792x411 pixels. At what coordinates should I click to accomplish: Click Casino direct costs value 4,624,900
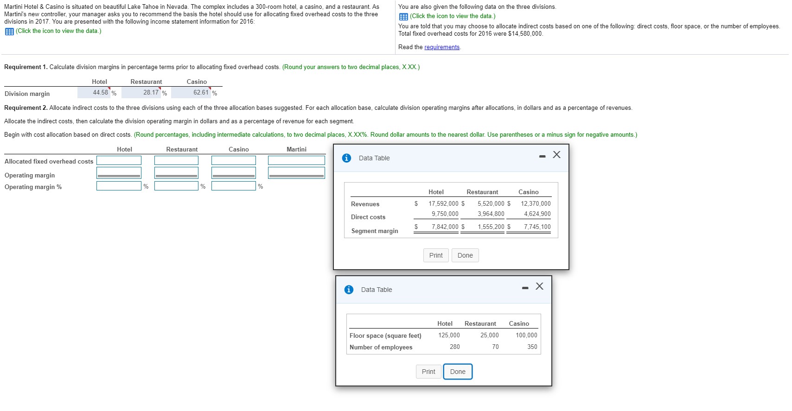[537, 214]
